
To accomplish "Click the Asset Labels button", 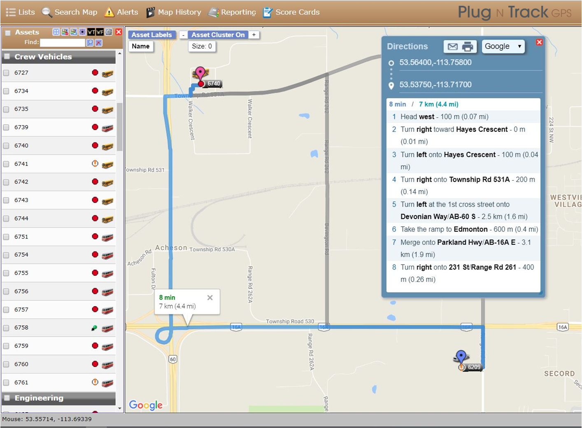I will coord(152,35).
